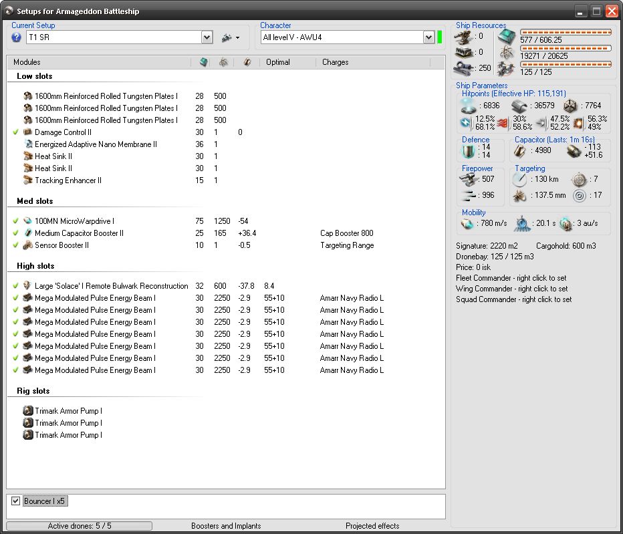Select the Tracking Enhancer II row

226,180
